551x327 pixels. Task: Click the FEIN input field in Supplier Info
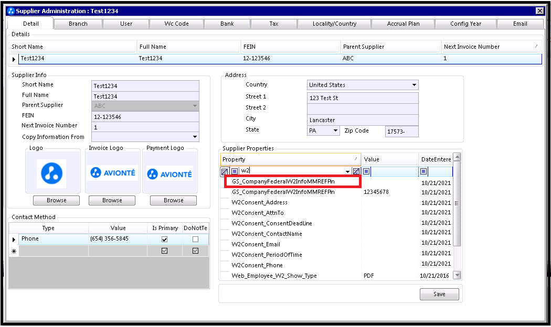pyautogui.click(x=145, y=117)
